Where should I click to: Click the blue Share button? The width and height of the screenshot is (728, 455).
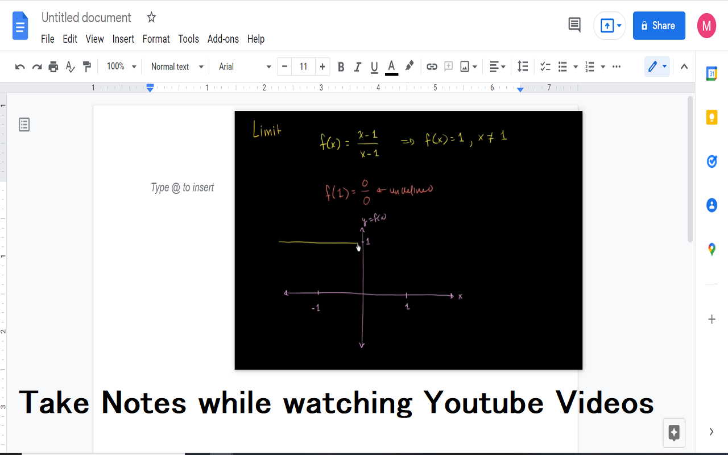659,26
